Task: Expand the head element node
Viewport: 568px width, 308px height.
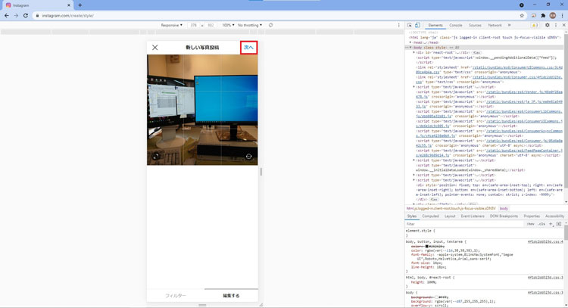Action: click(x=410, y=42)
